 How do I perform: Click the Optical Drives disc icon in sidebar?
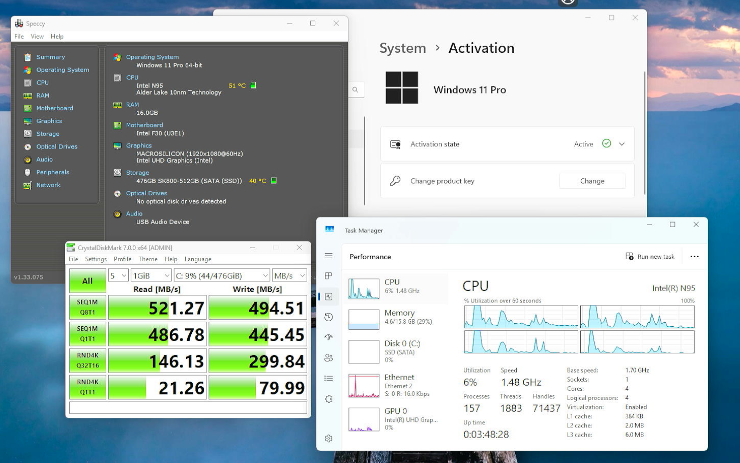[27, 147]
